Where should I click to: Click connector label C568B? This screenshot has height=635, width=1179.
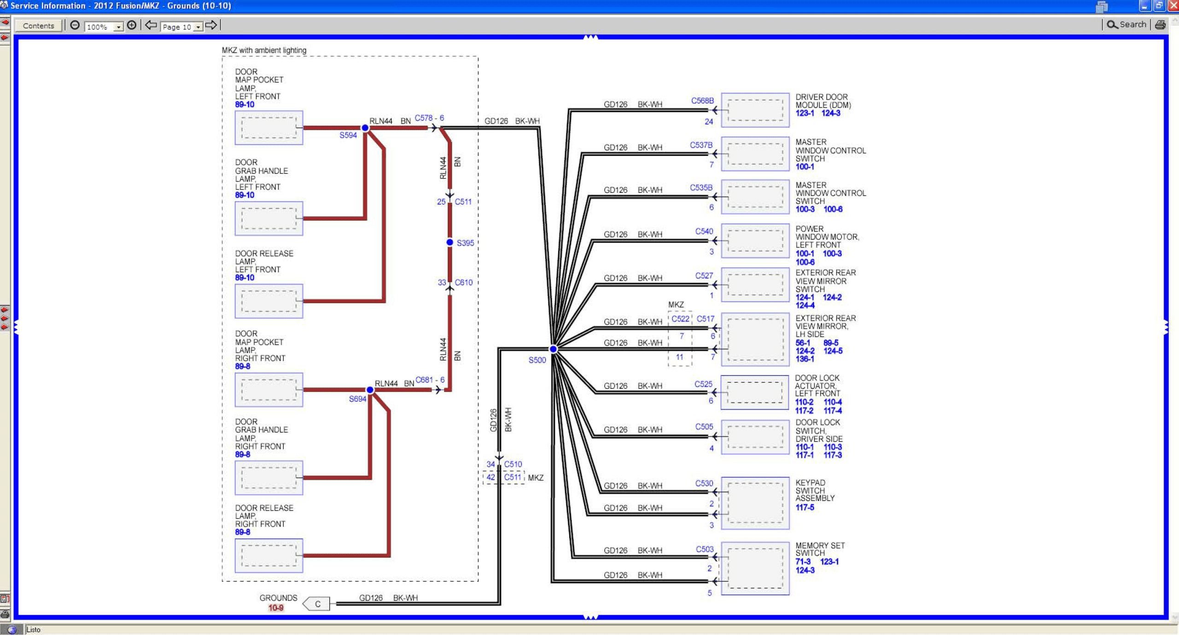pyautogui.click(x=702, y=100)
